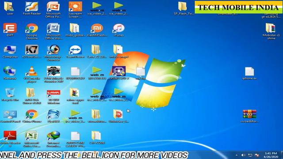Start Icecream Screen Recorder shortcut
Viewport: 283px width, 159px height.
point(75,7)
